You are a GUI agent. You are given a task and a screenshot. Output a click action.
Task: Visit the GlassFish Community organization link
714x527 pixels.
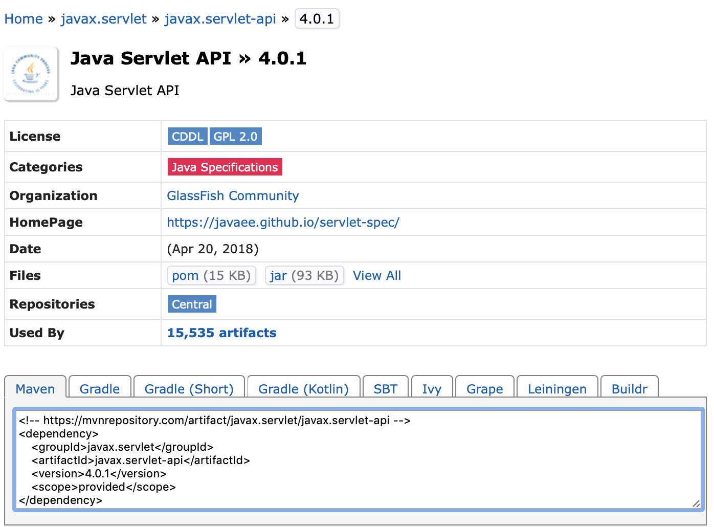[x=233, y=195]
